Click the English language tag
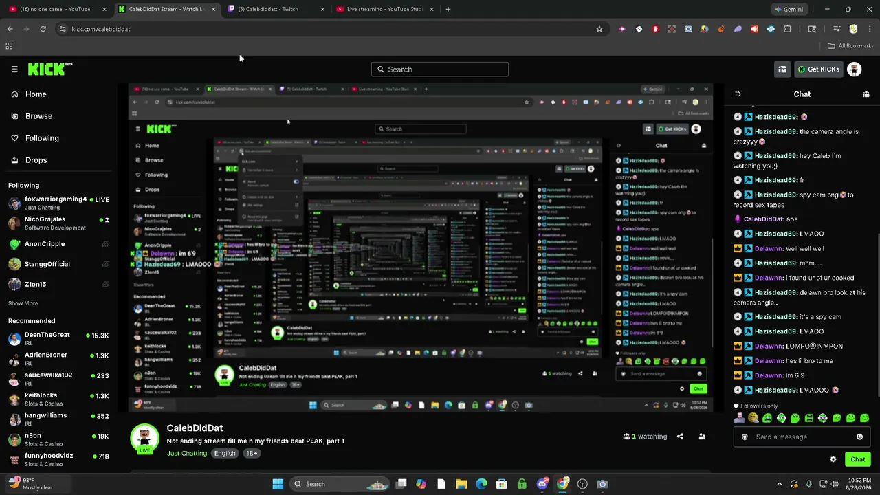Screen dimensions: 880x495 click(x=225, y=454)
